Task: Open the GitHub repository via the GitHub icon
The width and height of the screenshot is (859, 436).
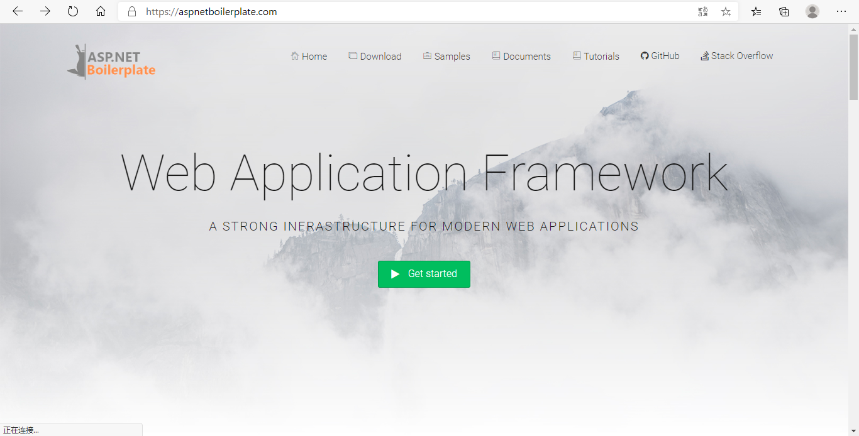Action: pyautogui.click(x=643, y=55)
